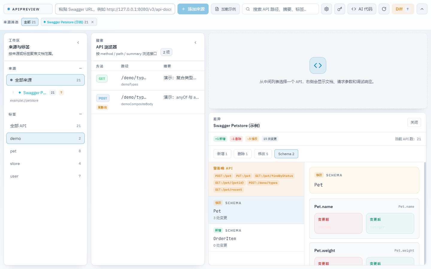Click the POST:/demo/types chip
Screen dimensions: 431x269
(x=263, y=183)
